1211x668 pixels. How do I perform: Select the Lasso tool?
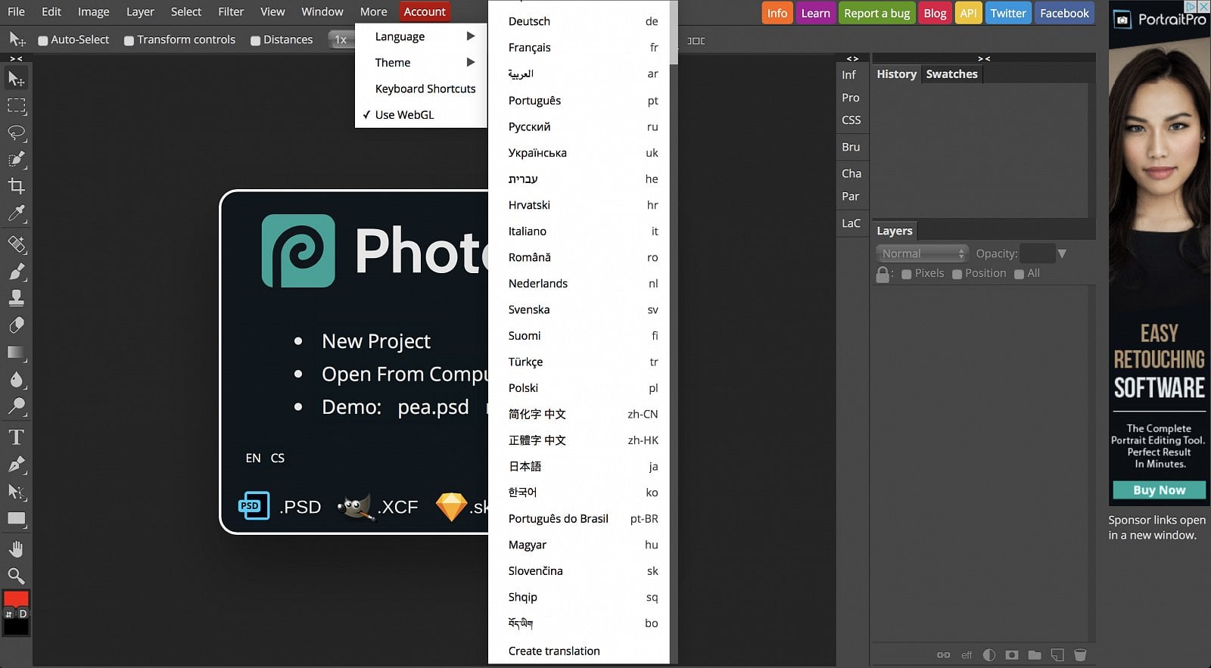pyautogui.click(x=16, y=133)
